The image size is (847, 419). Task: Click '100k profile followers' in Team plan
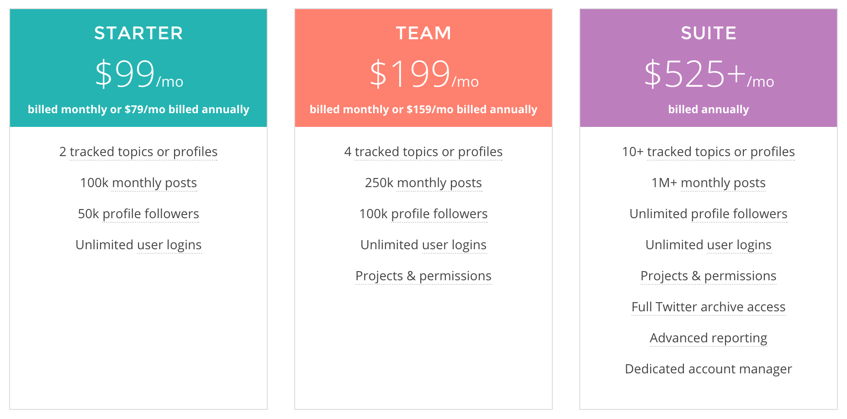click(423, 214)
